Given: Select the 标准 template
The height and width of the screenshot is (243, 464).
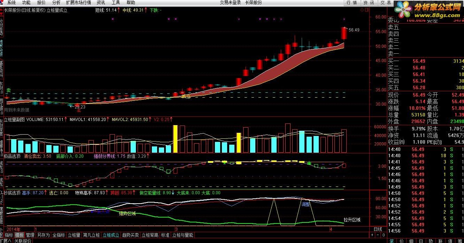Looking at the screenshot, I should click(x=165, y=235).
